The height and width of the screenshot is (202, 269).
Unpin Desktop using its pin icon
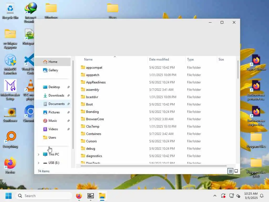coord(69,87)
